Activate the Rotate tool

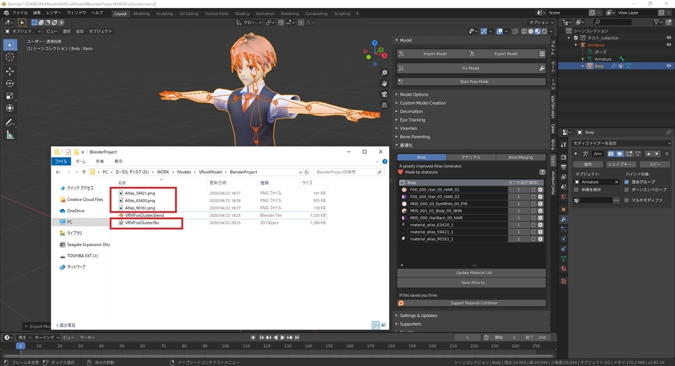10,83
